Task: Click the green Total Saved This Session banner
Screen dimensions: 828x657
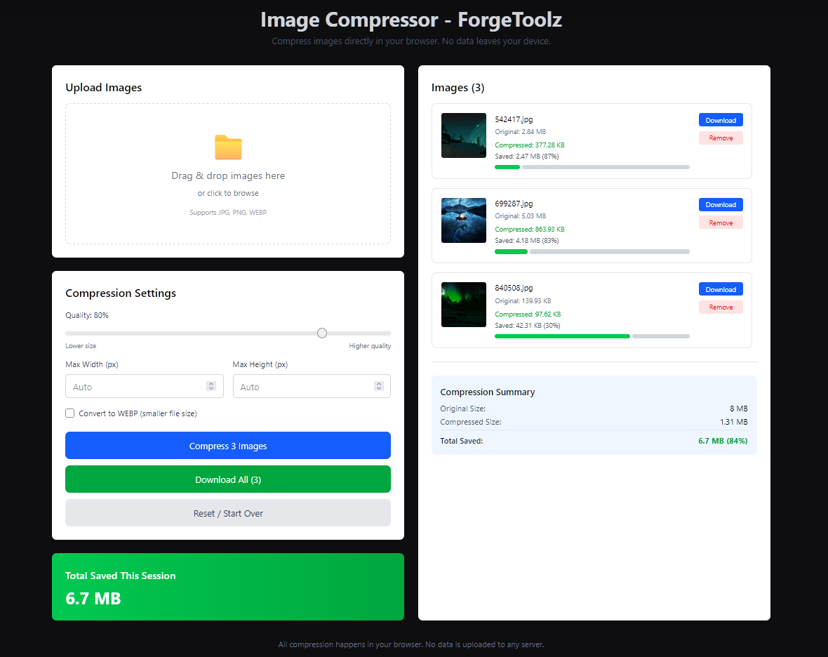Action: click(x=227, y=587)
